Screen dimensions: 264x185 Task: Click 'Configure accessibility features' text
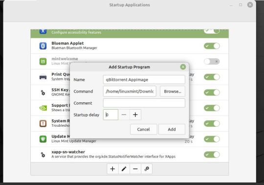coord(76,32)
